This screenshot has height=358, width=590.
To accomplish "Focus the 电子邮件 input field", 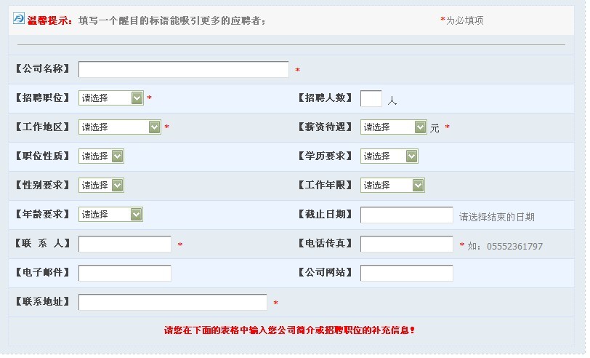I will coord(124,273).
